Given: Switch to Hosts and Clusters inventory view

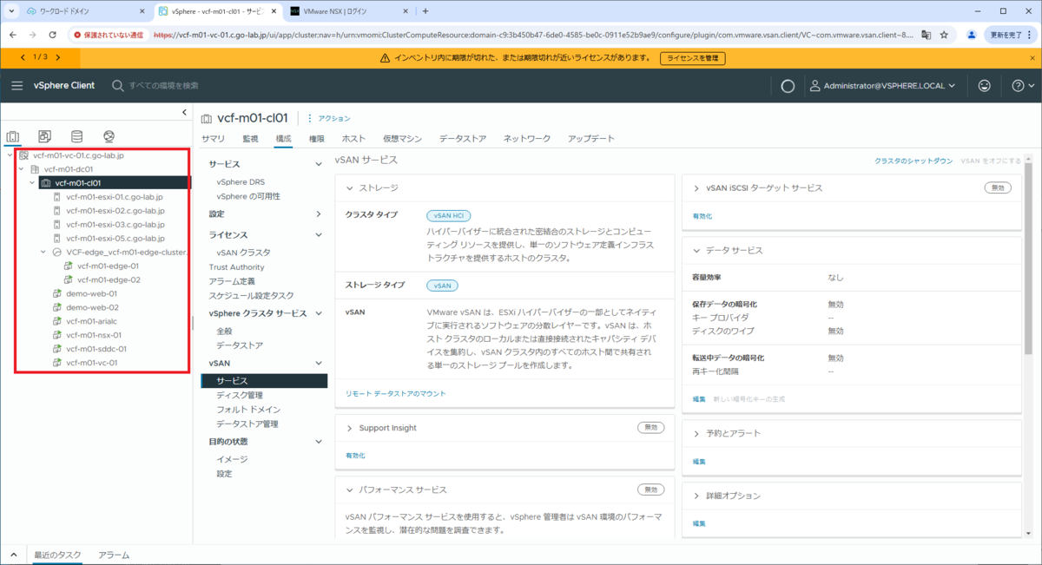Looking at the screenshot, I should [x=13, y=136].
